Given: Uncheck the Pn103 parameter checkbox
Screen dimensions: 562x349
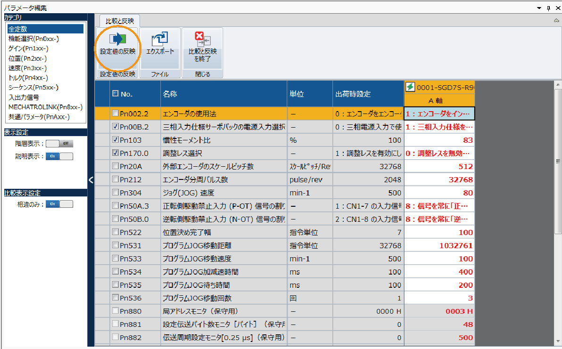Looking at the screenshot, I should point(116,140).
